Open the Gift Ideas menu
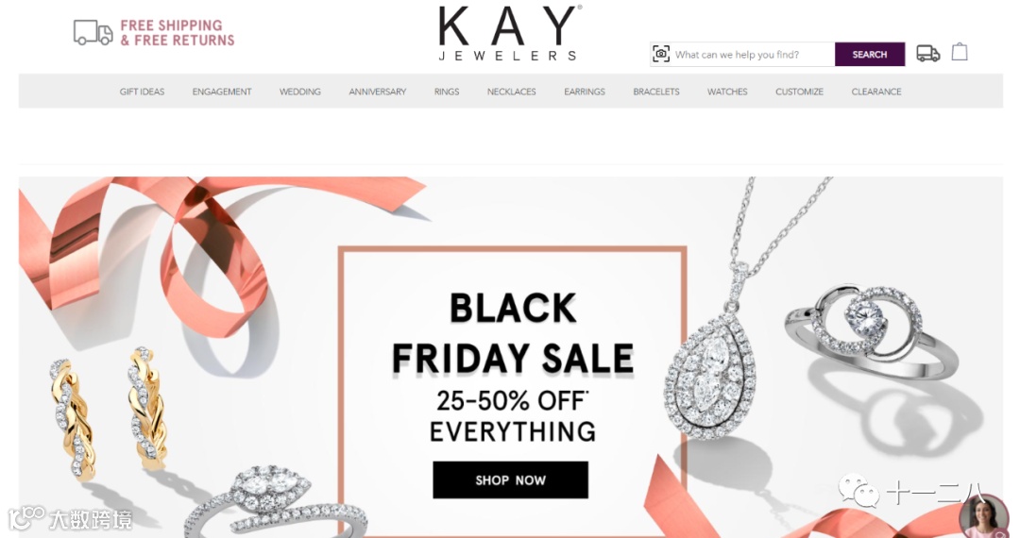The height and width of the screenshot is (538, 1020). pyautogui.click(x=142, y=92)
